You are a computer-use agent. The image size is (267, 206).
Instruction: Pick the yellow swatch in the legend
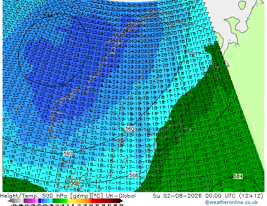tap(69, 201)
